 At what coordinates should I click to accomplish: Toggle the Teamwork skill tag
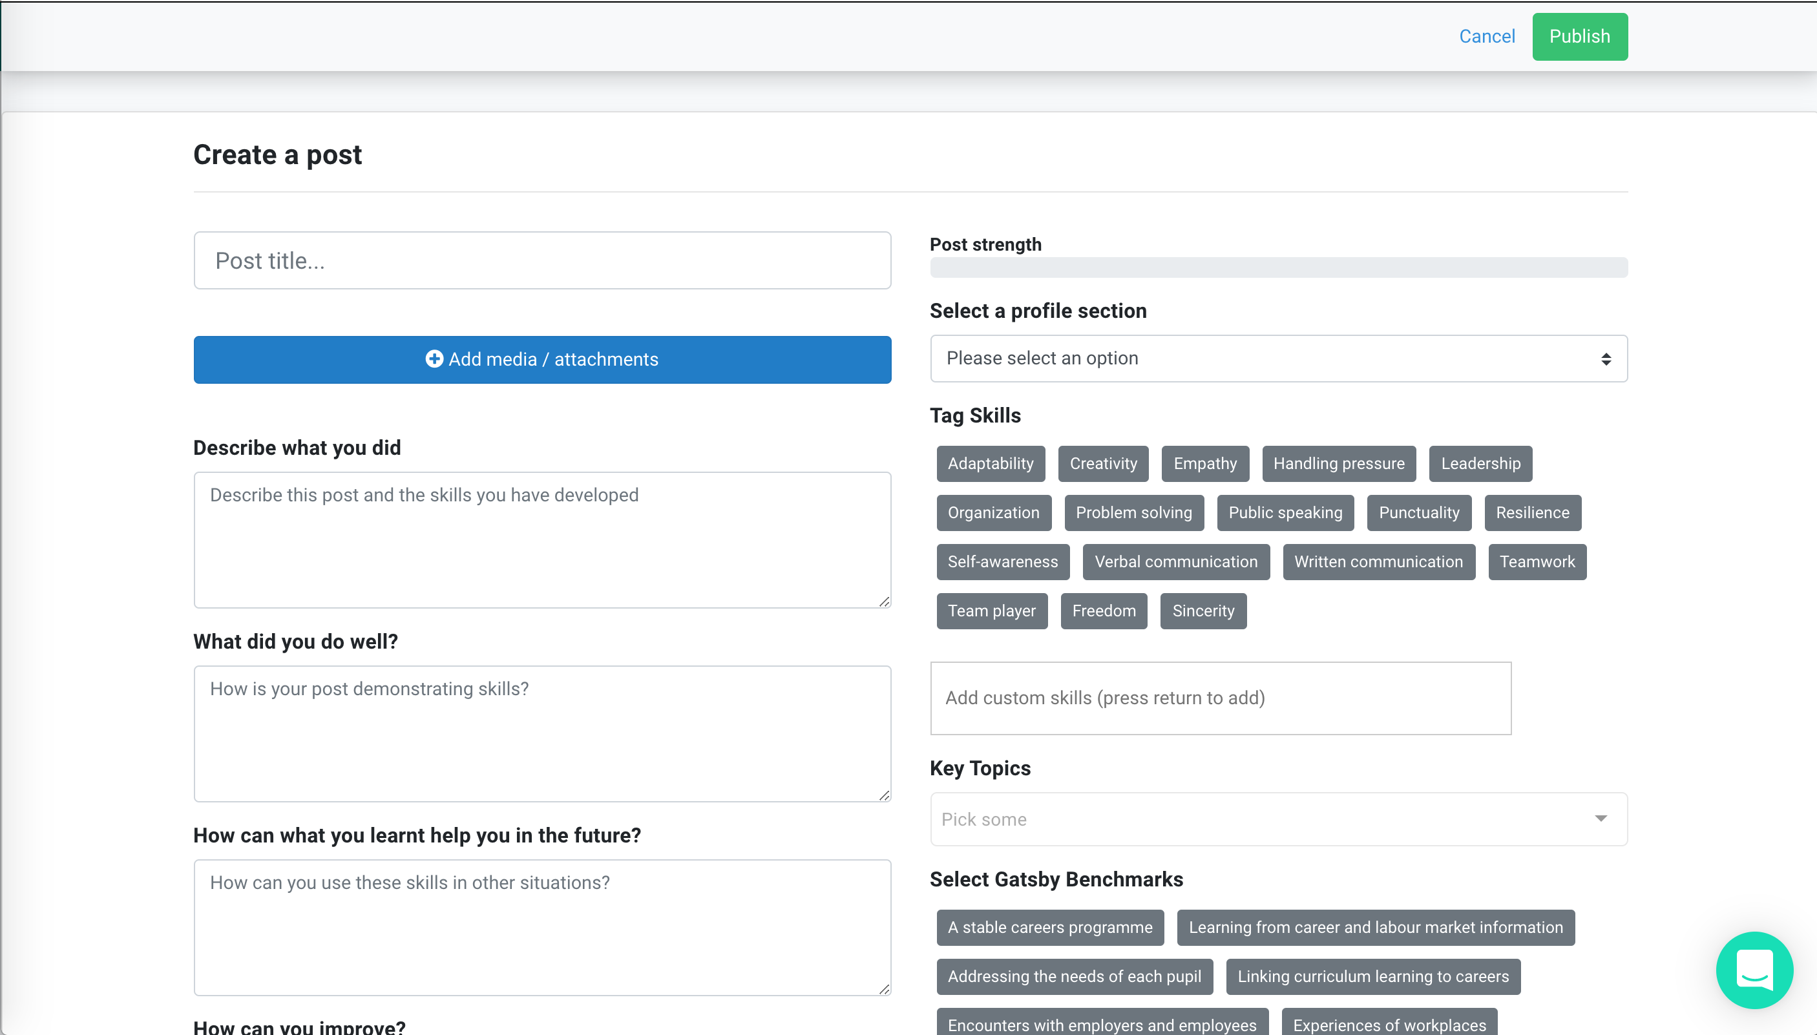[x=1537, y=561]
